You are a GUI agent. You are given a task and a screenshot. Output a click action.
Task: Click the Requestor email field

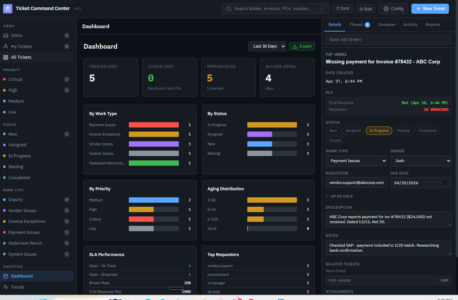pos(356,183)
